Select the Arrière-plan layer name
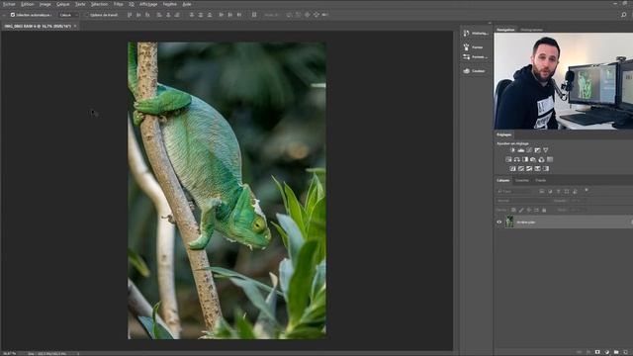This screenshot has height=356, width=633. pos(526,222)
